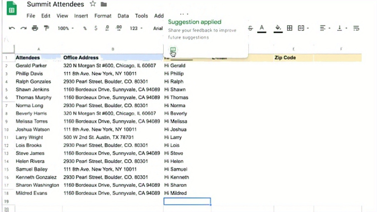
Task: Open the 123 number format dropdown
Action: 136,28
